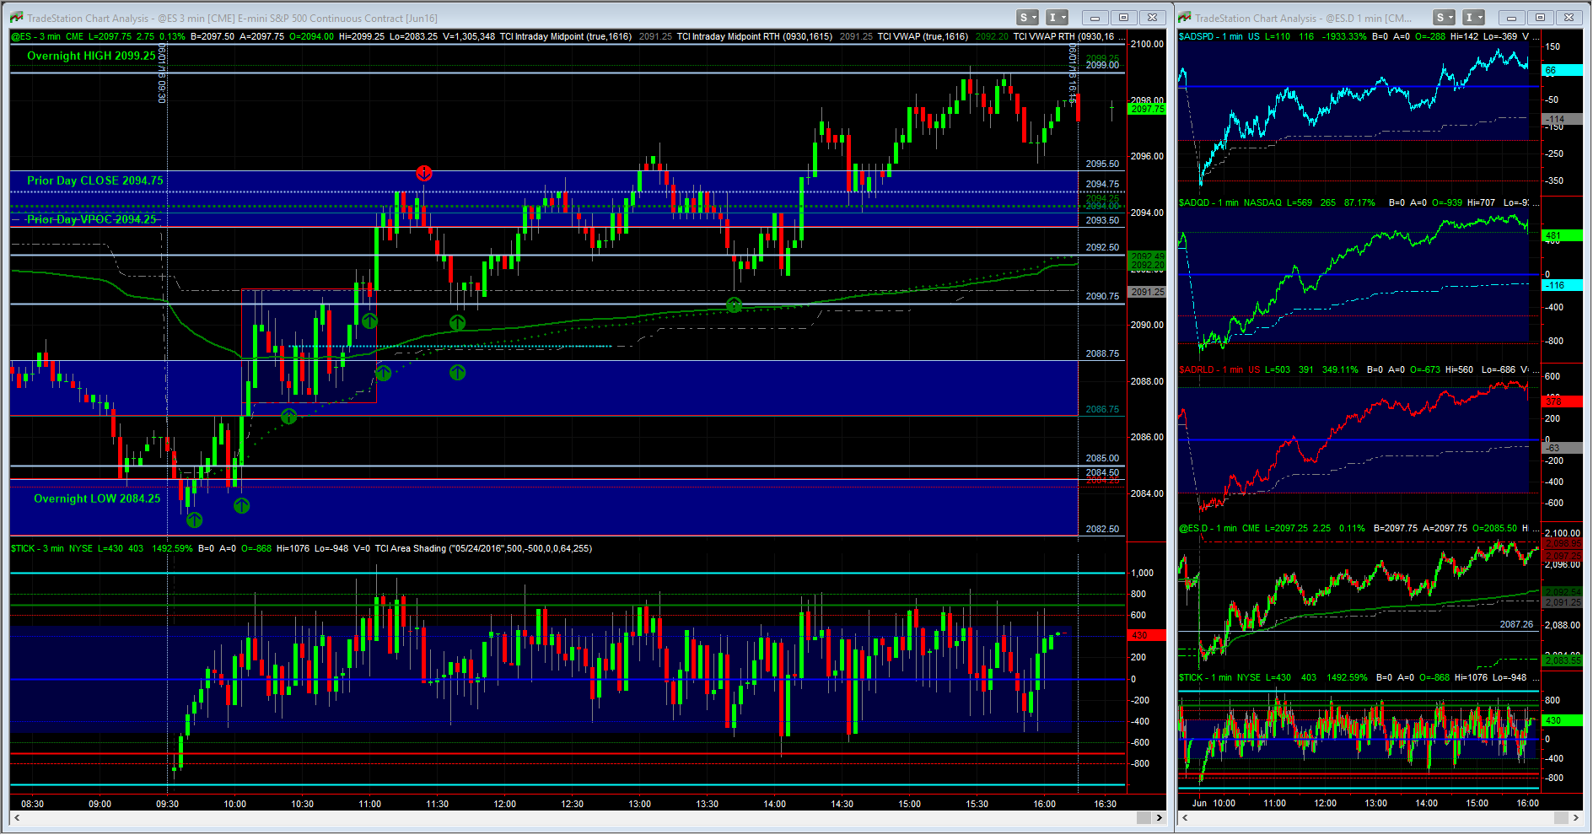Click the 2082.50 level label
The image size is (1593, 835).
(1102, 529)
